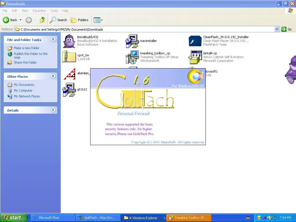The height and width of the screenshot is (222, 296).
Task: Switch to GoldTach taskbar button
Action: coord(98,218)
